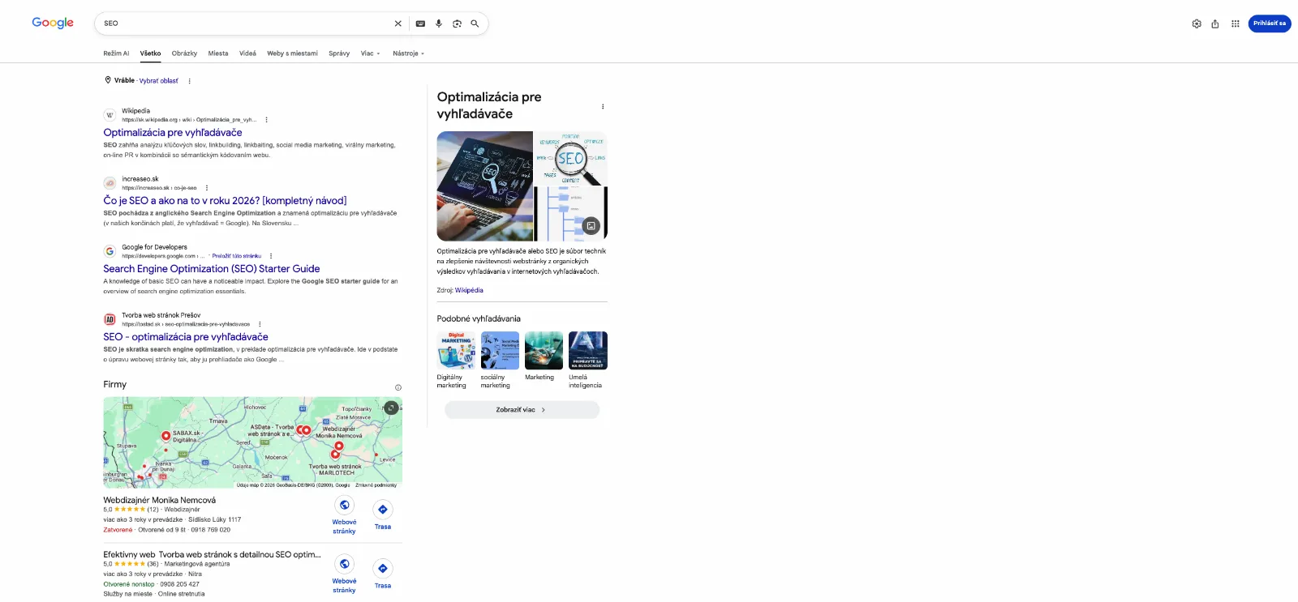Get Trasa directions to Efektívny web
The image size is (1298, 602).
coord(383,574)
